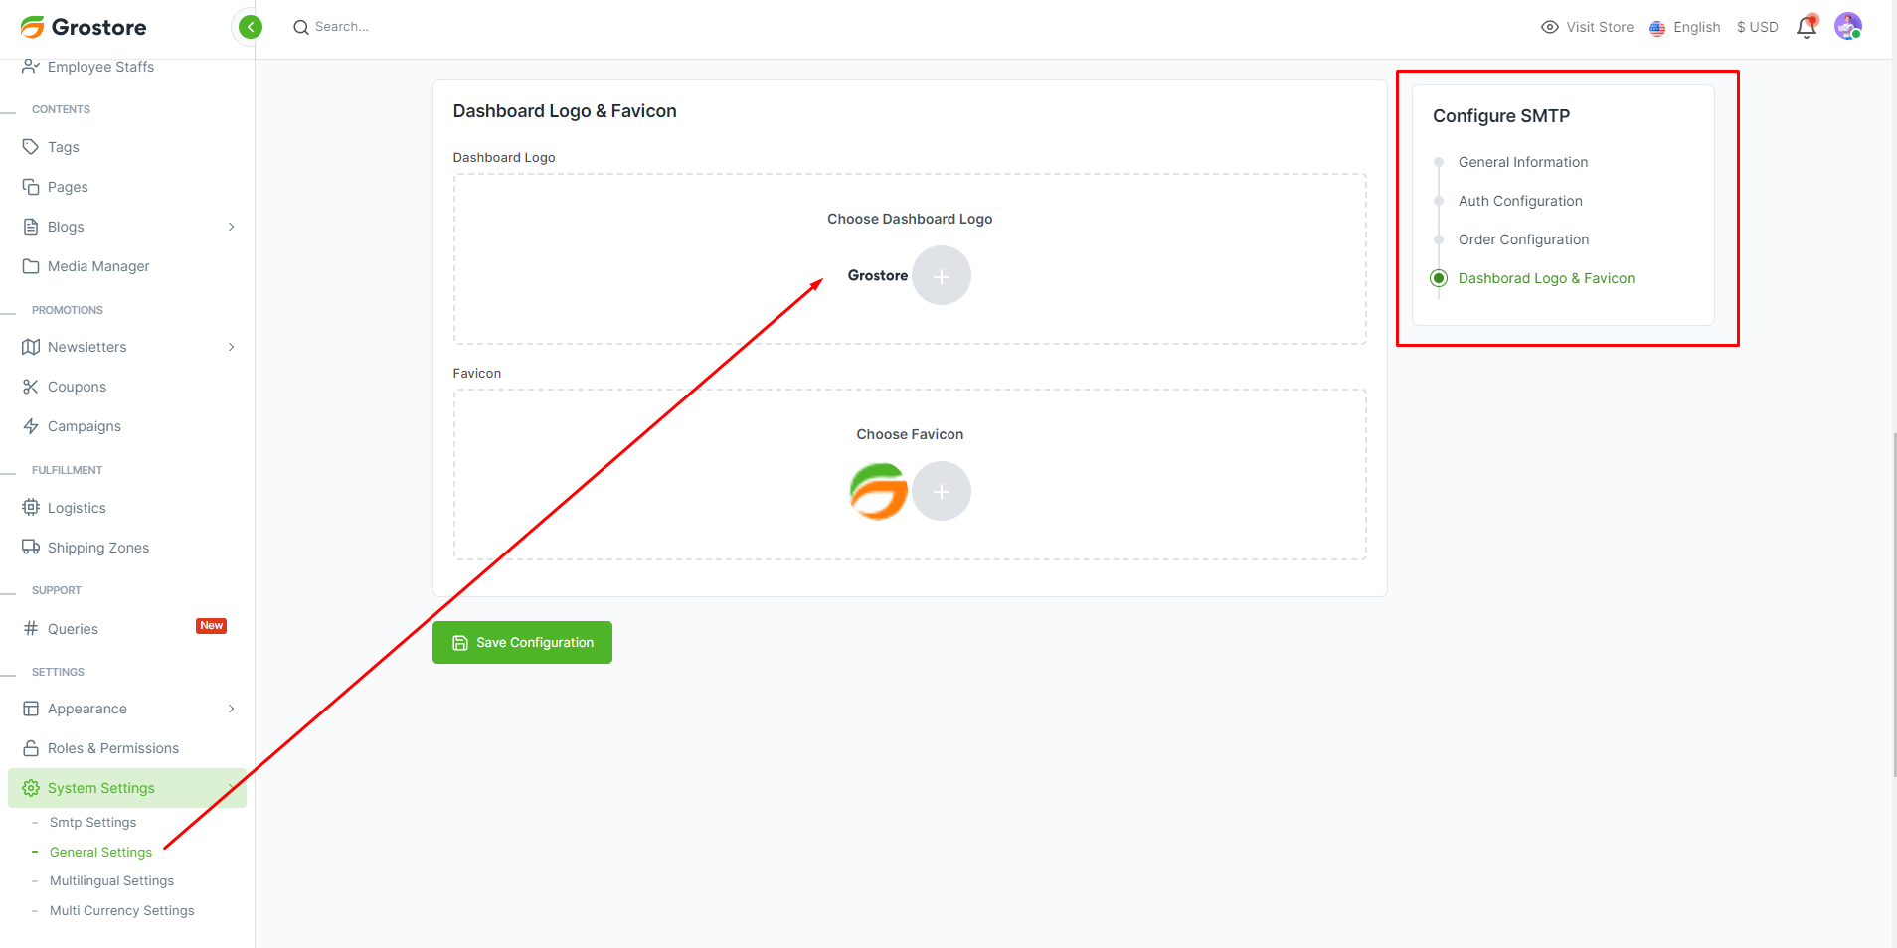Click the Visit Store link
The width and height of the screenshot is (1897, 948).
[1588, 28]
